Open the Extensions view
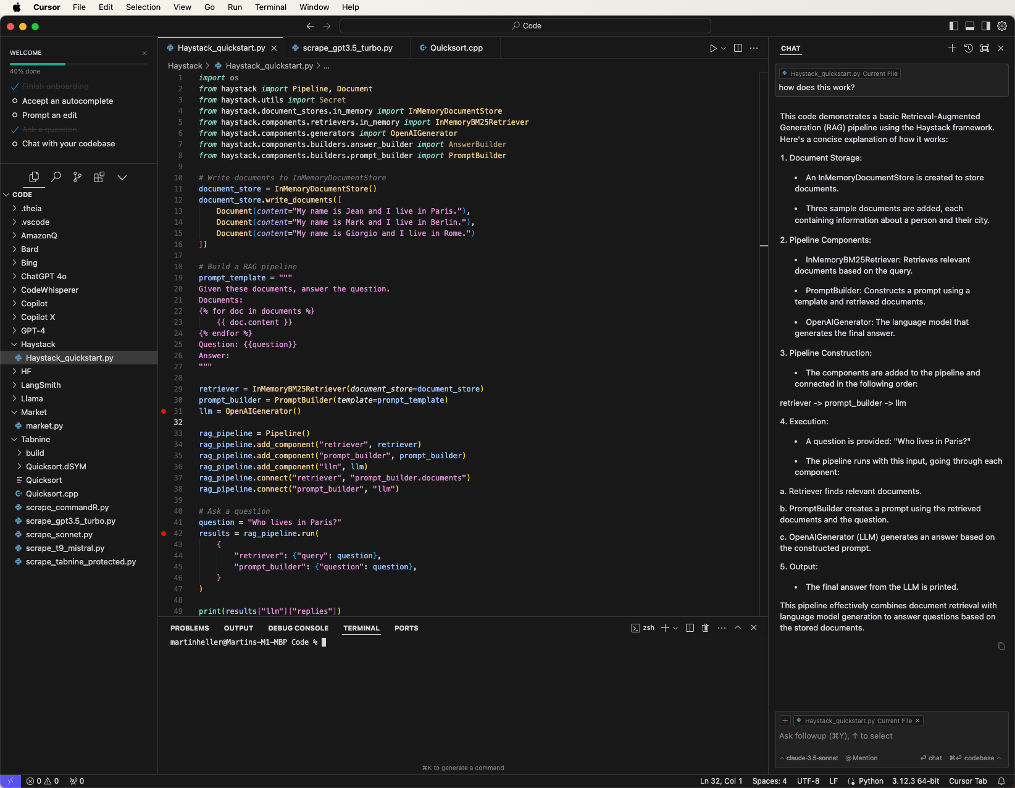 [x=99, y=177]
